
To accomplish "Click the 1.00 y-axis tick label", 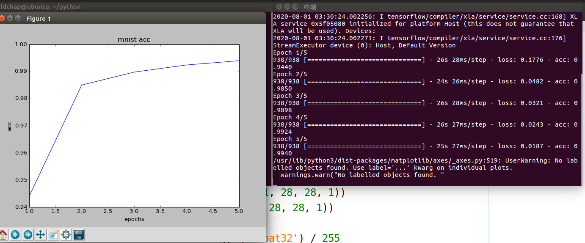I will [21, 44].
